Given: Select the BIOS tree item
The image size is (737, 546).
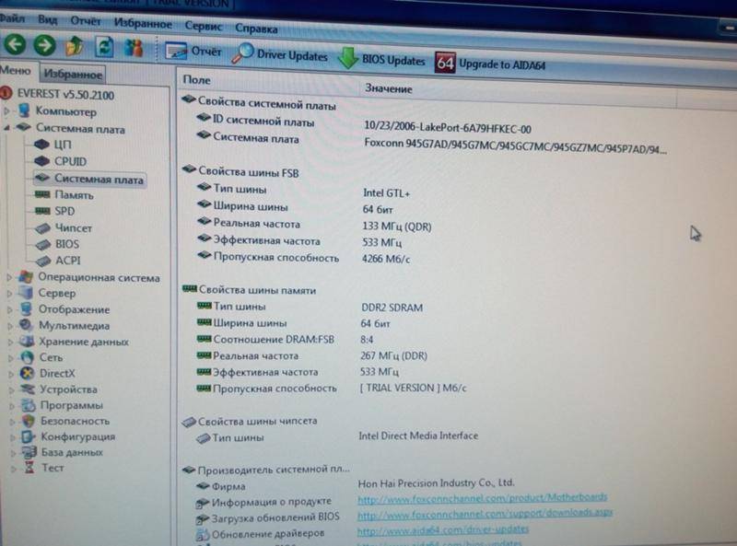Looking at the screenshot, I should [67, 244].
